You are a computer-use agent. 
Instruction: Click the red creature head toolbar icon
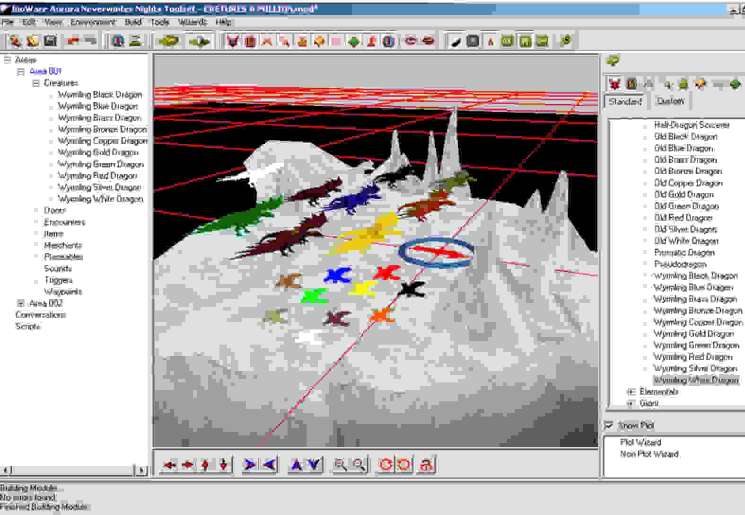tap(233, 41)
